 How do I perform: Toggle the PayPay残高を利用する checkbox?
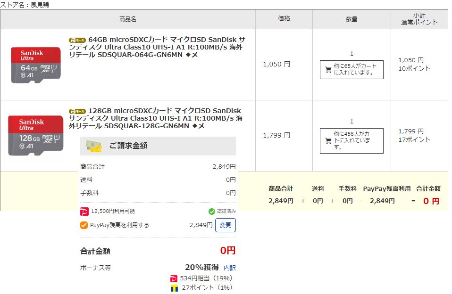point(84,225)
